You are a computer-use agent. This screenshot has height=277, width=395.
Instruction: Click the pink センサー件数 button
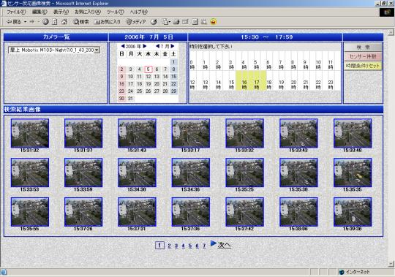[x=363, y=56]
